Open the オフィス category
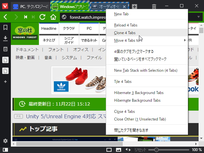This screenshot has width=204, height=153. (x=81, y=50)
